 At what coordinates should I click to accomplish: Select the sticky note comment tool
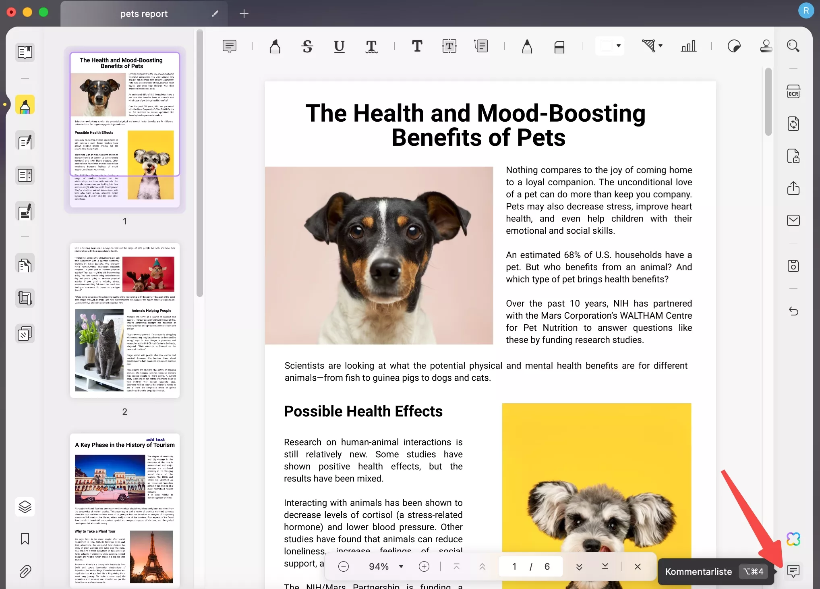[x=230, y=46]
